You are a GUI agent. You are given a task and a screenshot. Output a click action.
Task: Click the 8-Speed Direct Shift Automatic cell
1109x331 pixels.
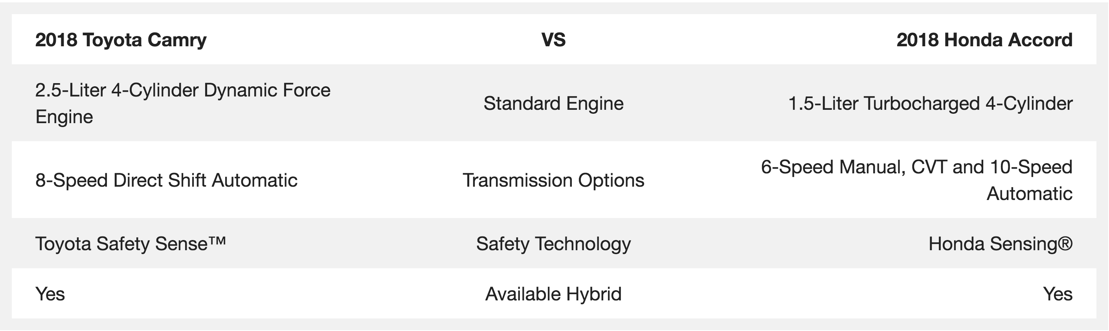[166, 180]
